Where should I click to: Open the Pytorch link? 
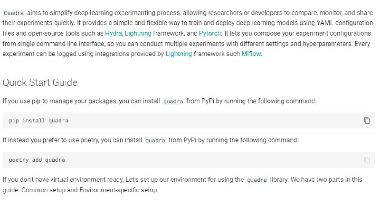pyautogui.click(x=210, y=33)
